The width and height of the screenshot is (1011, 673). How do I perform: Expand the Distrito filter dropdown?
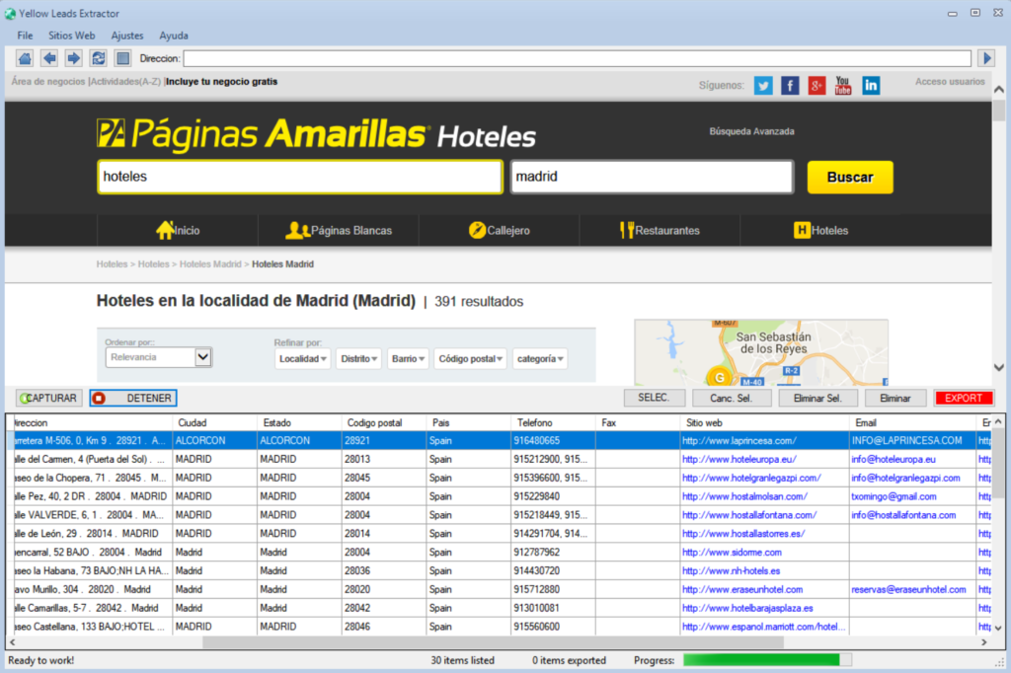[359, 359]
